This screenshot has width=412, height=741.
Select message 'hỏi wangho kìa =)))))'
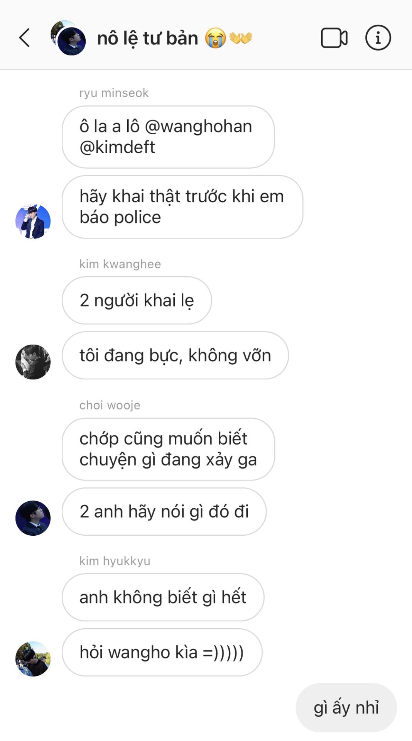click(x=162, y=652)
